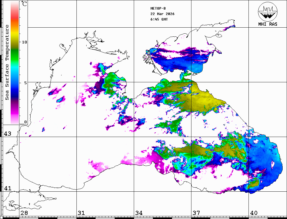
Task: Click the 6:45 GMT timestamp
Action: coord(159,19)
